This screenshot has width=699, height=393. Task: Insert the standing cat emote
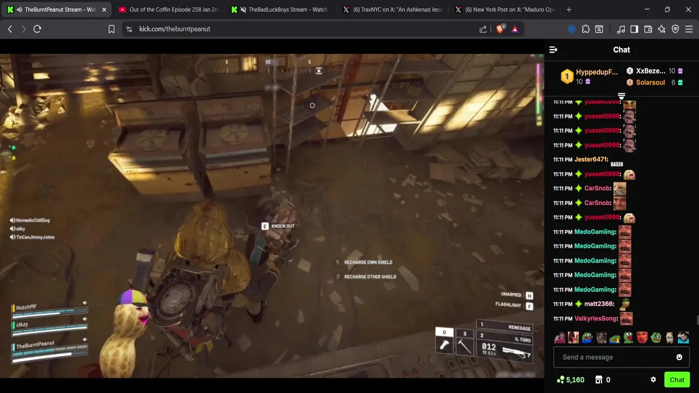[670, 338]
